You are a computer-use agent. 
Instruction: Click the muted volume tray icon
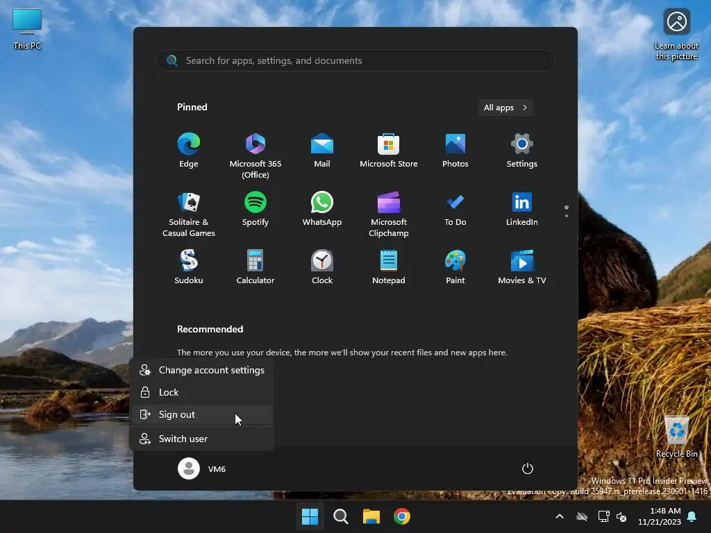[x=621, y=516]
